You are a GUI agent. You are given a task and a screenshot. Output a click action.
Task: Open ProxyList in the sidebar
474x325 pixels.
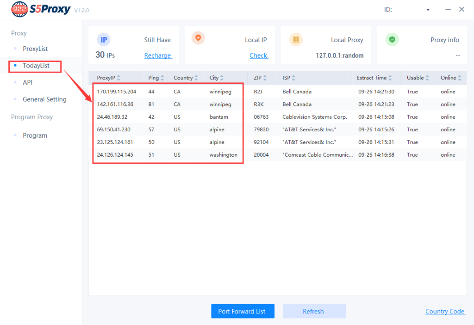pos(35,49)
